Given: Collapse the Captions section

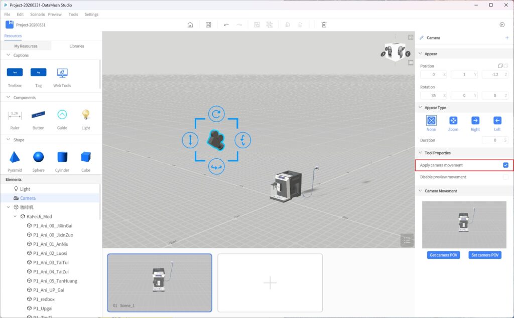Looking at the screenshot, I should click(x=9, y=55).
